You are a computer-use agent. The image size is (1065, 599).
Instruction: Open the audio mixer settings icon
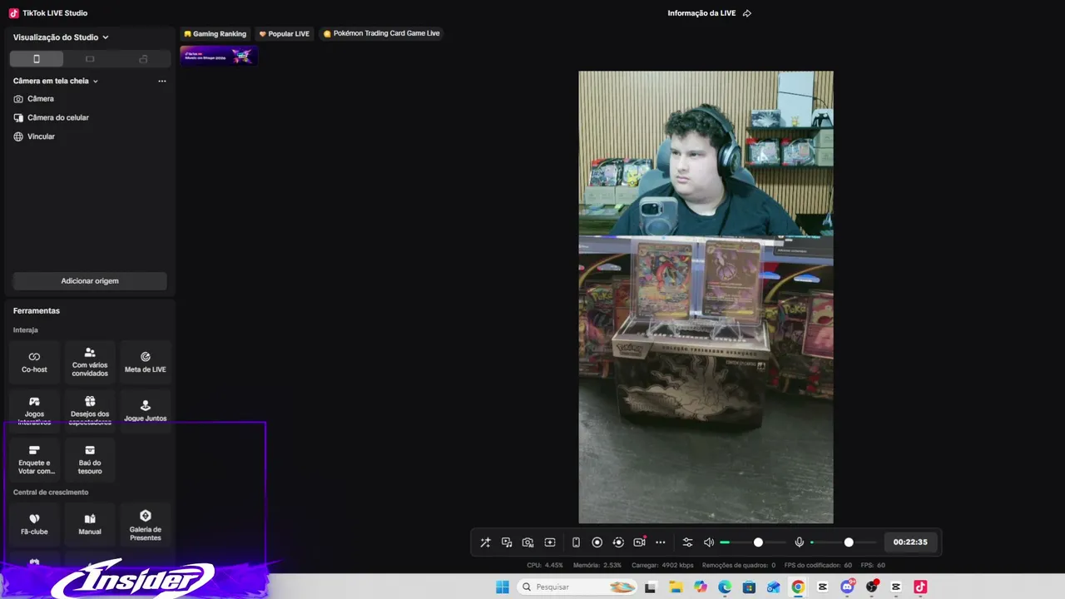coord(687,542)
